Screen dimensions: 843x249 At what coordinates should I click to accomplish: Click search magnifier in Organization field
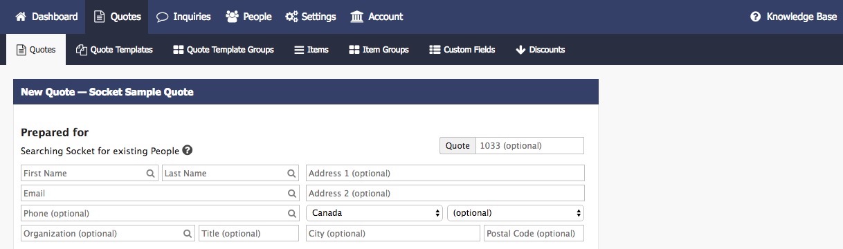pyautogui.click(x=188, y=234)
